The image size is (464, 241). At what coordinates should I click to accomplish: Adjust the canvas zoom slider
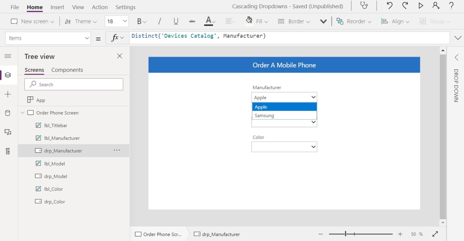pyautogui.click(x=345, y=233)
